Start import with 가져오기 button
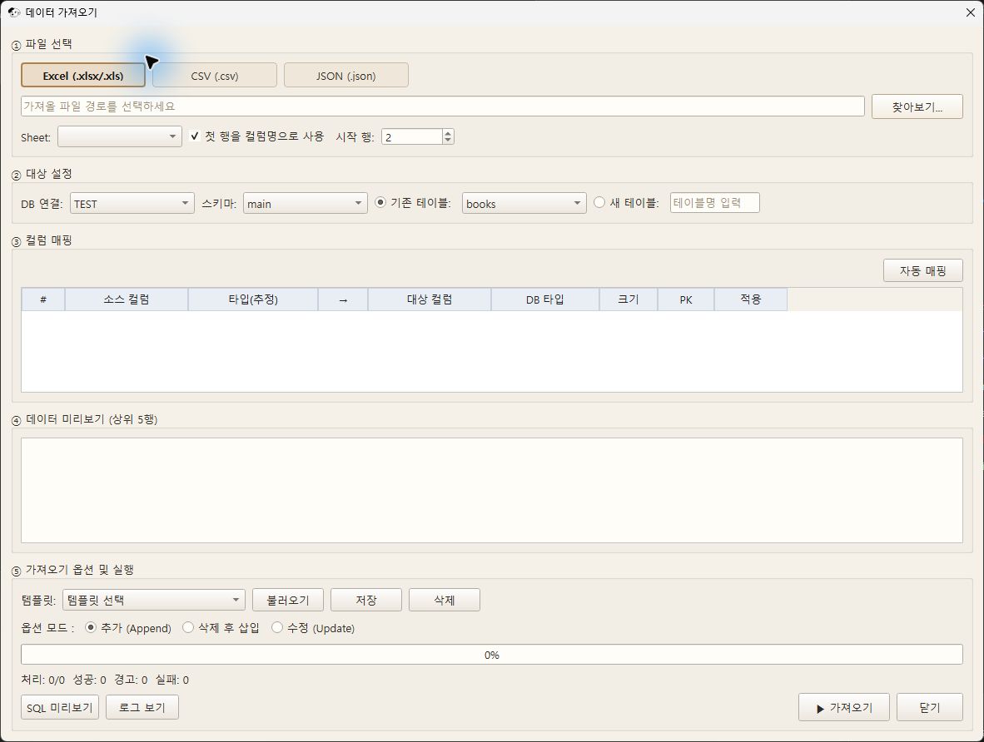The image size is (984, 742). [843, 708]
